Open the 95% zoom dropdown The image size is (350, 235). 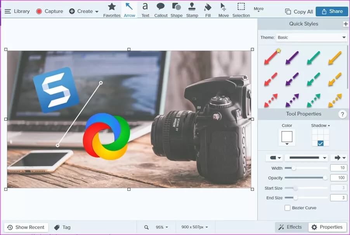(162, 227)
